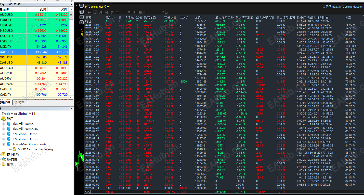Expand the XMGlobal-Demo 2 account node
The height and width of the screenshot is (195, 364).
click(4, 134)
